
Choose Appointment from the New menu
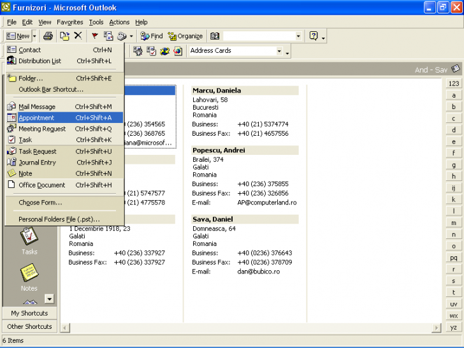point(64,117)
